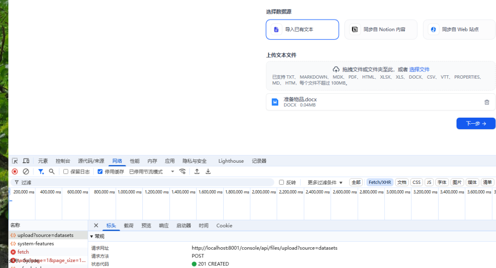Disable the 停用缓存 checkbox
This screenshot has height=268, width=496.
100,171
